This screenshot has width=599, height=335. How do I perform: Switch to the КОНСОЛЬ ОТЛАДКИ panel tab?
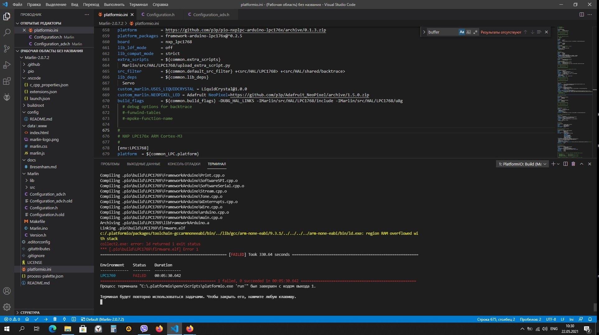[184, 164]
